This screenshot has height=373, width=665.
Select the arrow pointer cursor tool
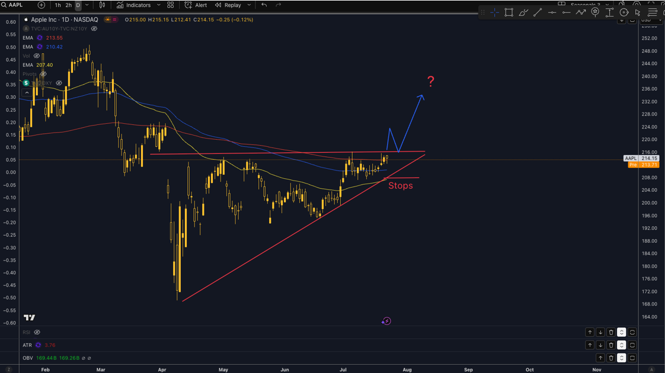[637, 12]
